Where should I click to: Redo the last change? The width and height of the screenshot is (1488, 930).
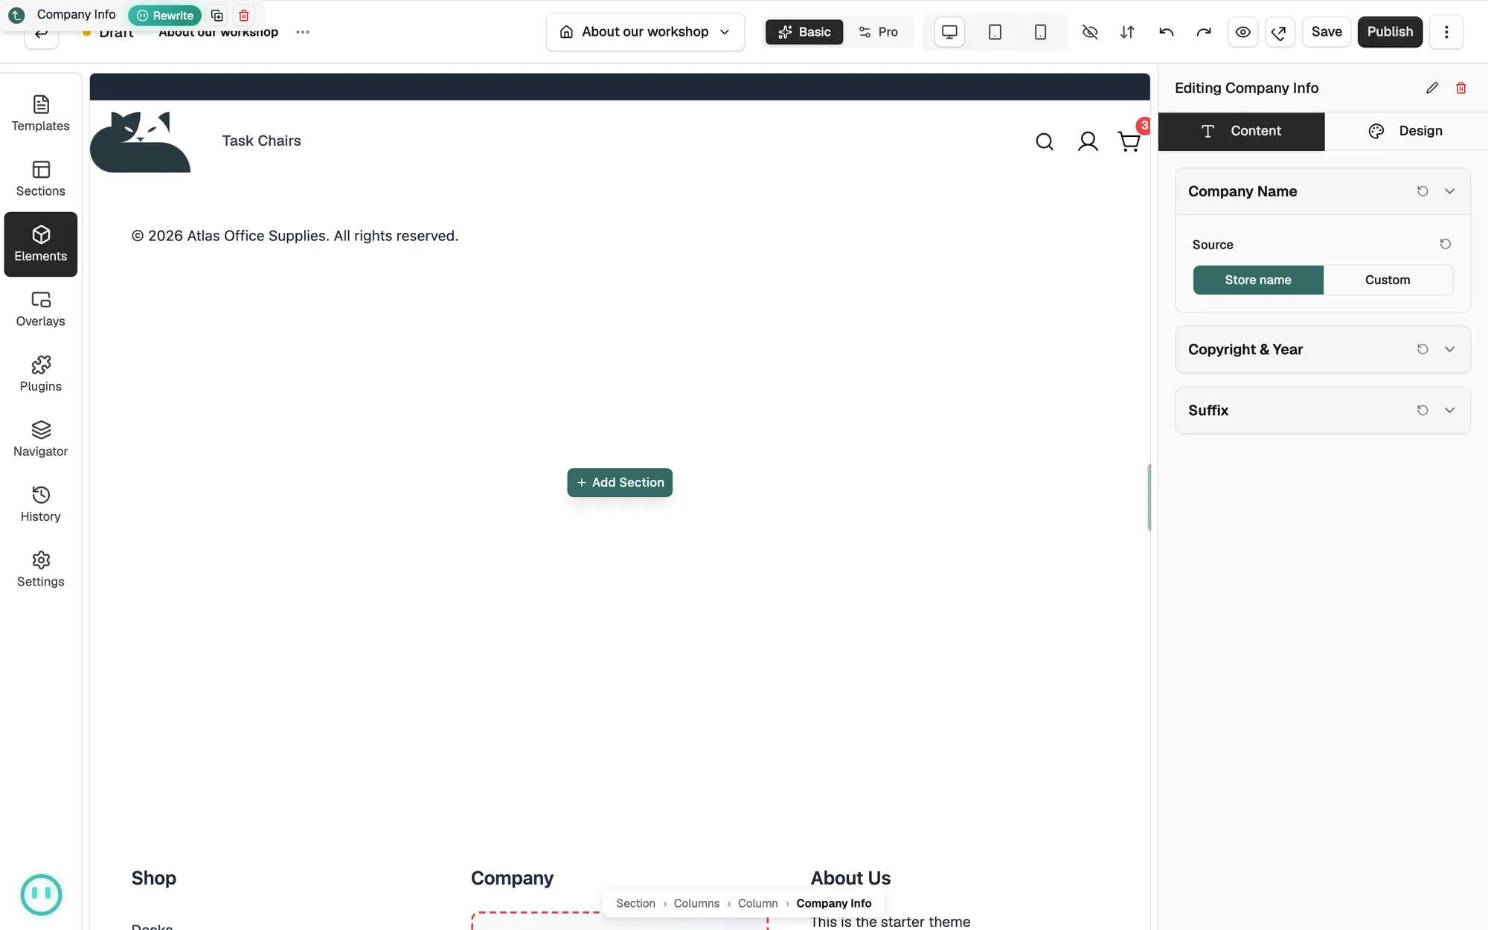[1204, 32]
